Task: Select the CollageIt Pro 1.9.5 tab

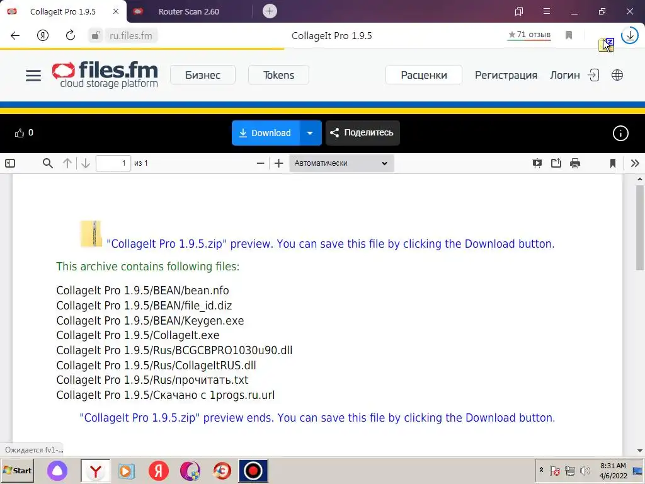Action: [x=62, y=11]
